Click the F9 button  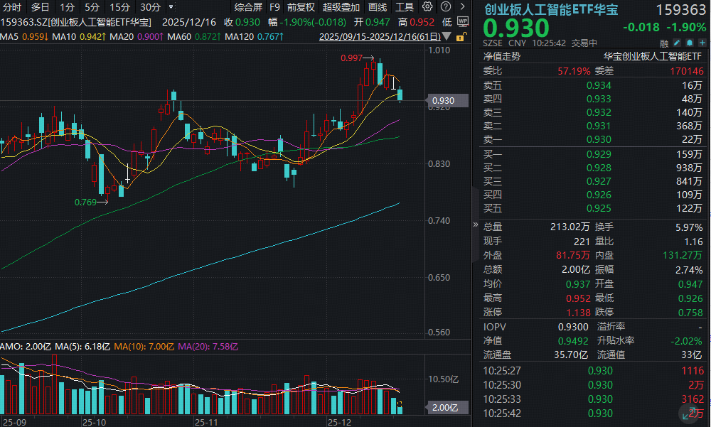click(275, 6)
